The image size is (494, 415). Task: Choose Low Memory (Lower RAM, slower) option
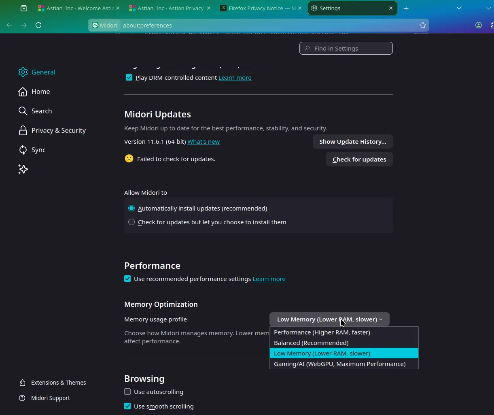tap(344, 353)
